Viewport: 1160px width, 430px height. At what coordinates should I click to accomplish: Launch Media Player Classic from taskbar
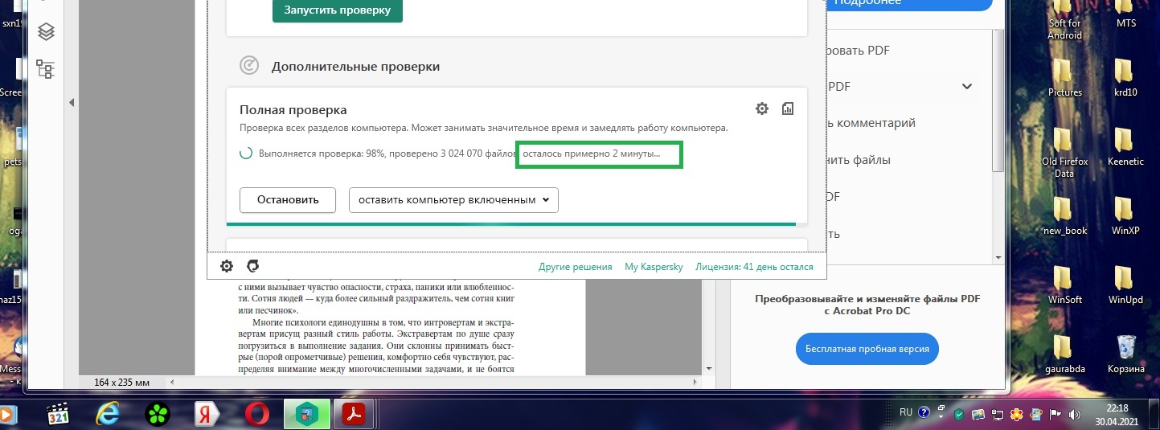[59, 415]
